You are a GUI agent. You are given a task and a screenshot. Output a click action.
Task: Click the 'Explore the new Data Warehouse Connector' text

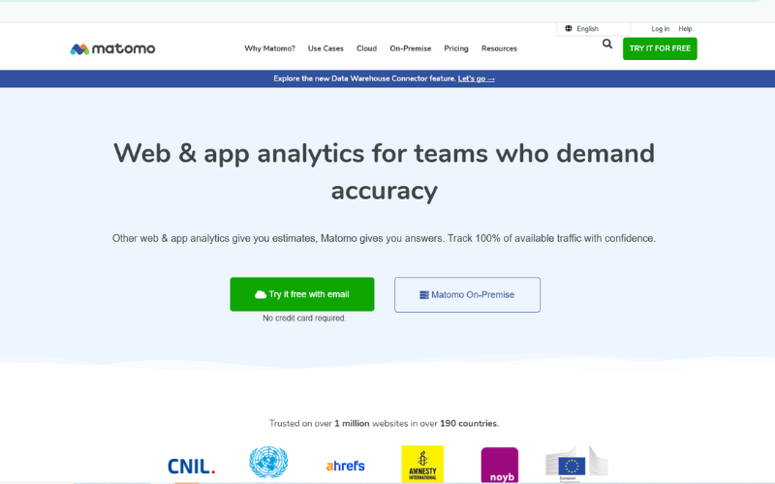click(x=365, y=78)
